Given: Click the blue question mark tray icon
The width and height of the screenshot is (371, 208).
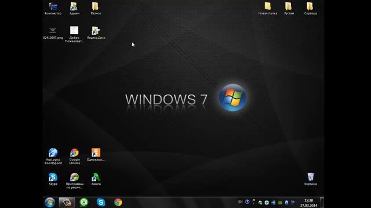Looking at the screenshot, I should [248, 202].
